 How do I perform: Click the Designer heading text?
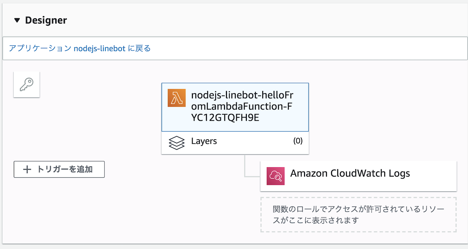click(46, 20)
